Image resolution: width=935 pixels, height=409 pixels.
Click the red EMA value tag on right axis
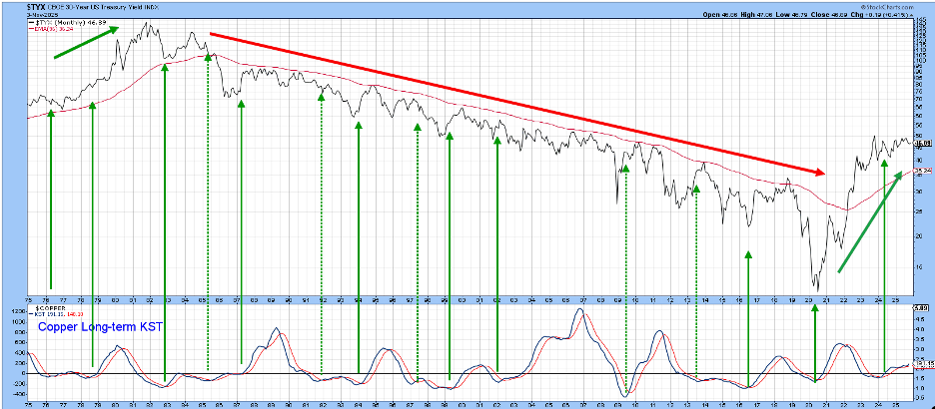point(923,171)
